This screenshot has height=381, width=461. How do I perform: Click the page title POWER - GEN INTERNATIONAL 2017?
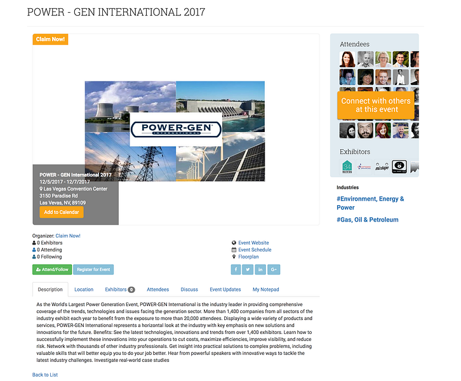point(116,12)
